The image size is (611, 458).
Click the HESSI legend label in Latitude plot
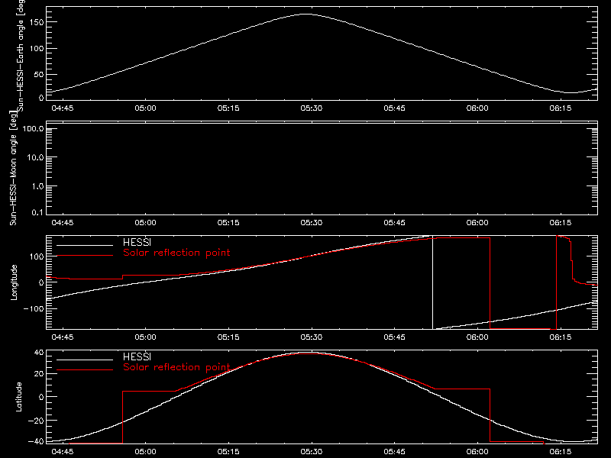[x=137, y=356]
